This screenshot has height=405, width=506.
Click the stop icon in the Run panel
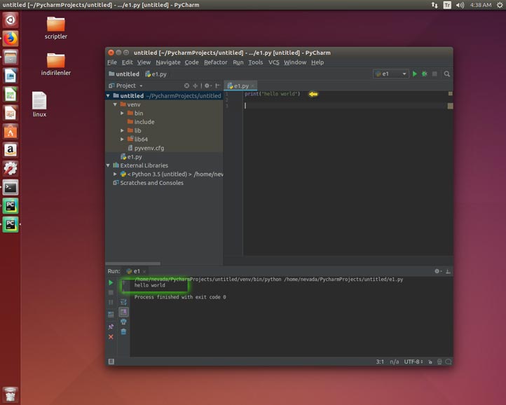tap(111, 292)
